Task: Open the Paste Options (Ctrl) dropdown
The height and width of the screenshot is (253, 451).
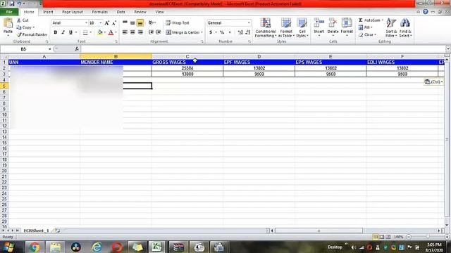Action: click(x=433, y=82)
